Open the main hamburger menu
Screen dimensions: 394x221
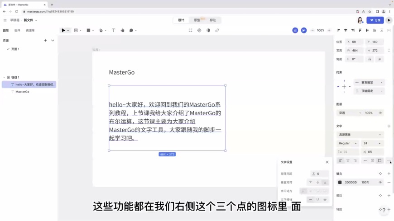5,20
